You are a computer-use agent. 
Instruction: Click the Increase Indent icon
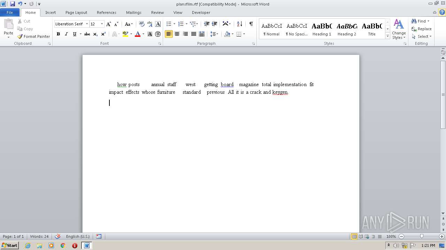point(215,24)
